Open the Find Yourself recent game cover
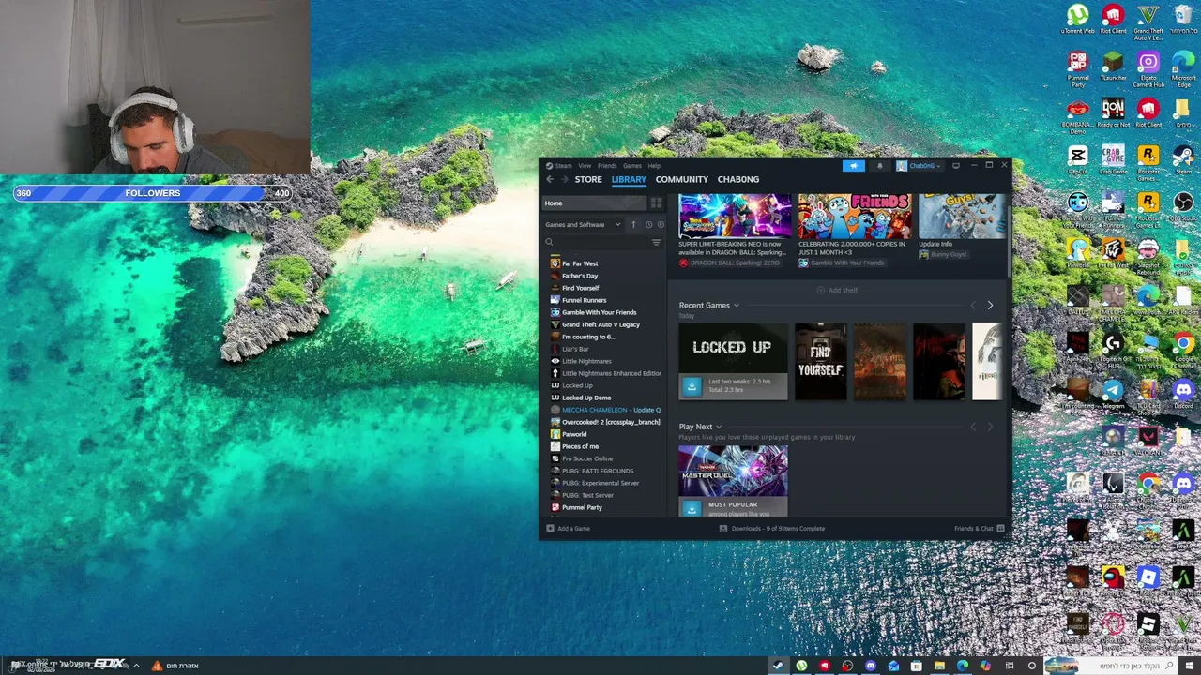 821,362
